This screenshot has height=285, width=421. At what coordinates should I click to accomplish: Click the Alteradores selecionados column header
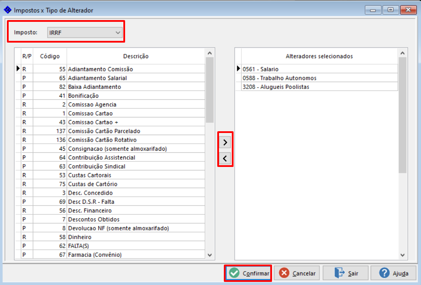tap(319, 56)
